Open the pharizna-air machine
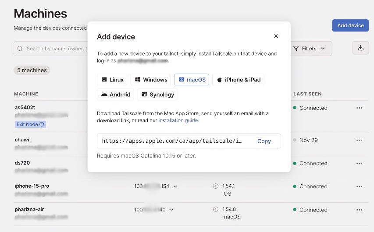This screenshot has width=374, height=232. 29,209
